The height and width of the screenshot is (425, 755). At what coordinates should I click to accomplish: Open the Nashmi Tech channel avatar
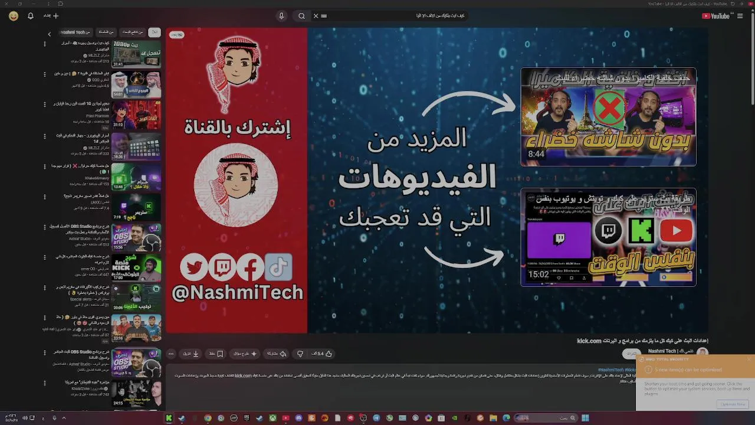702,352
